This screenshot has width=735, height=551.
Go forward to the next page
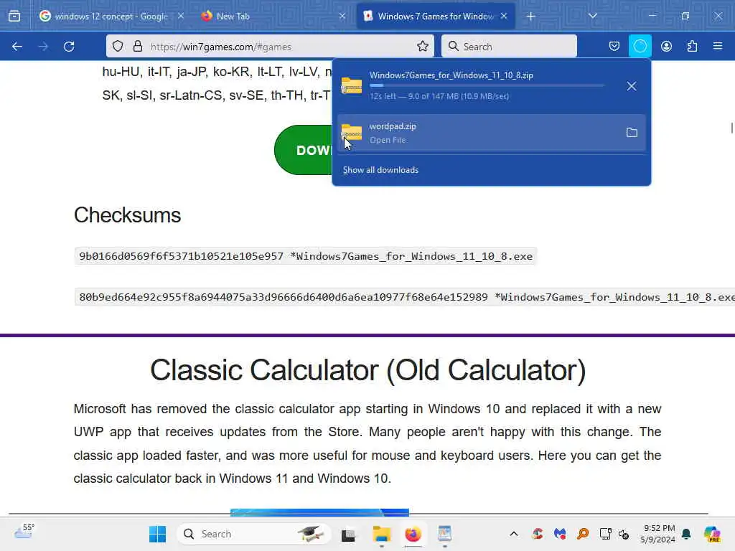42,47
